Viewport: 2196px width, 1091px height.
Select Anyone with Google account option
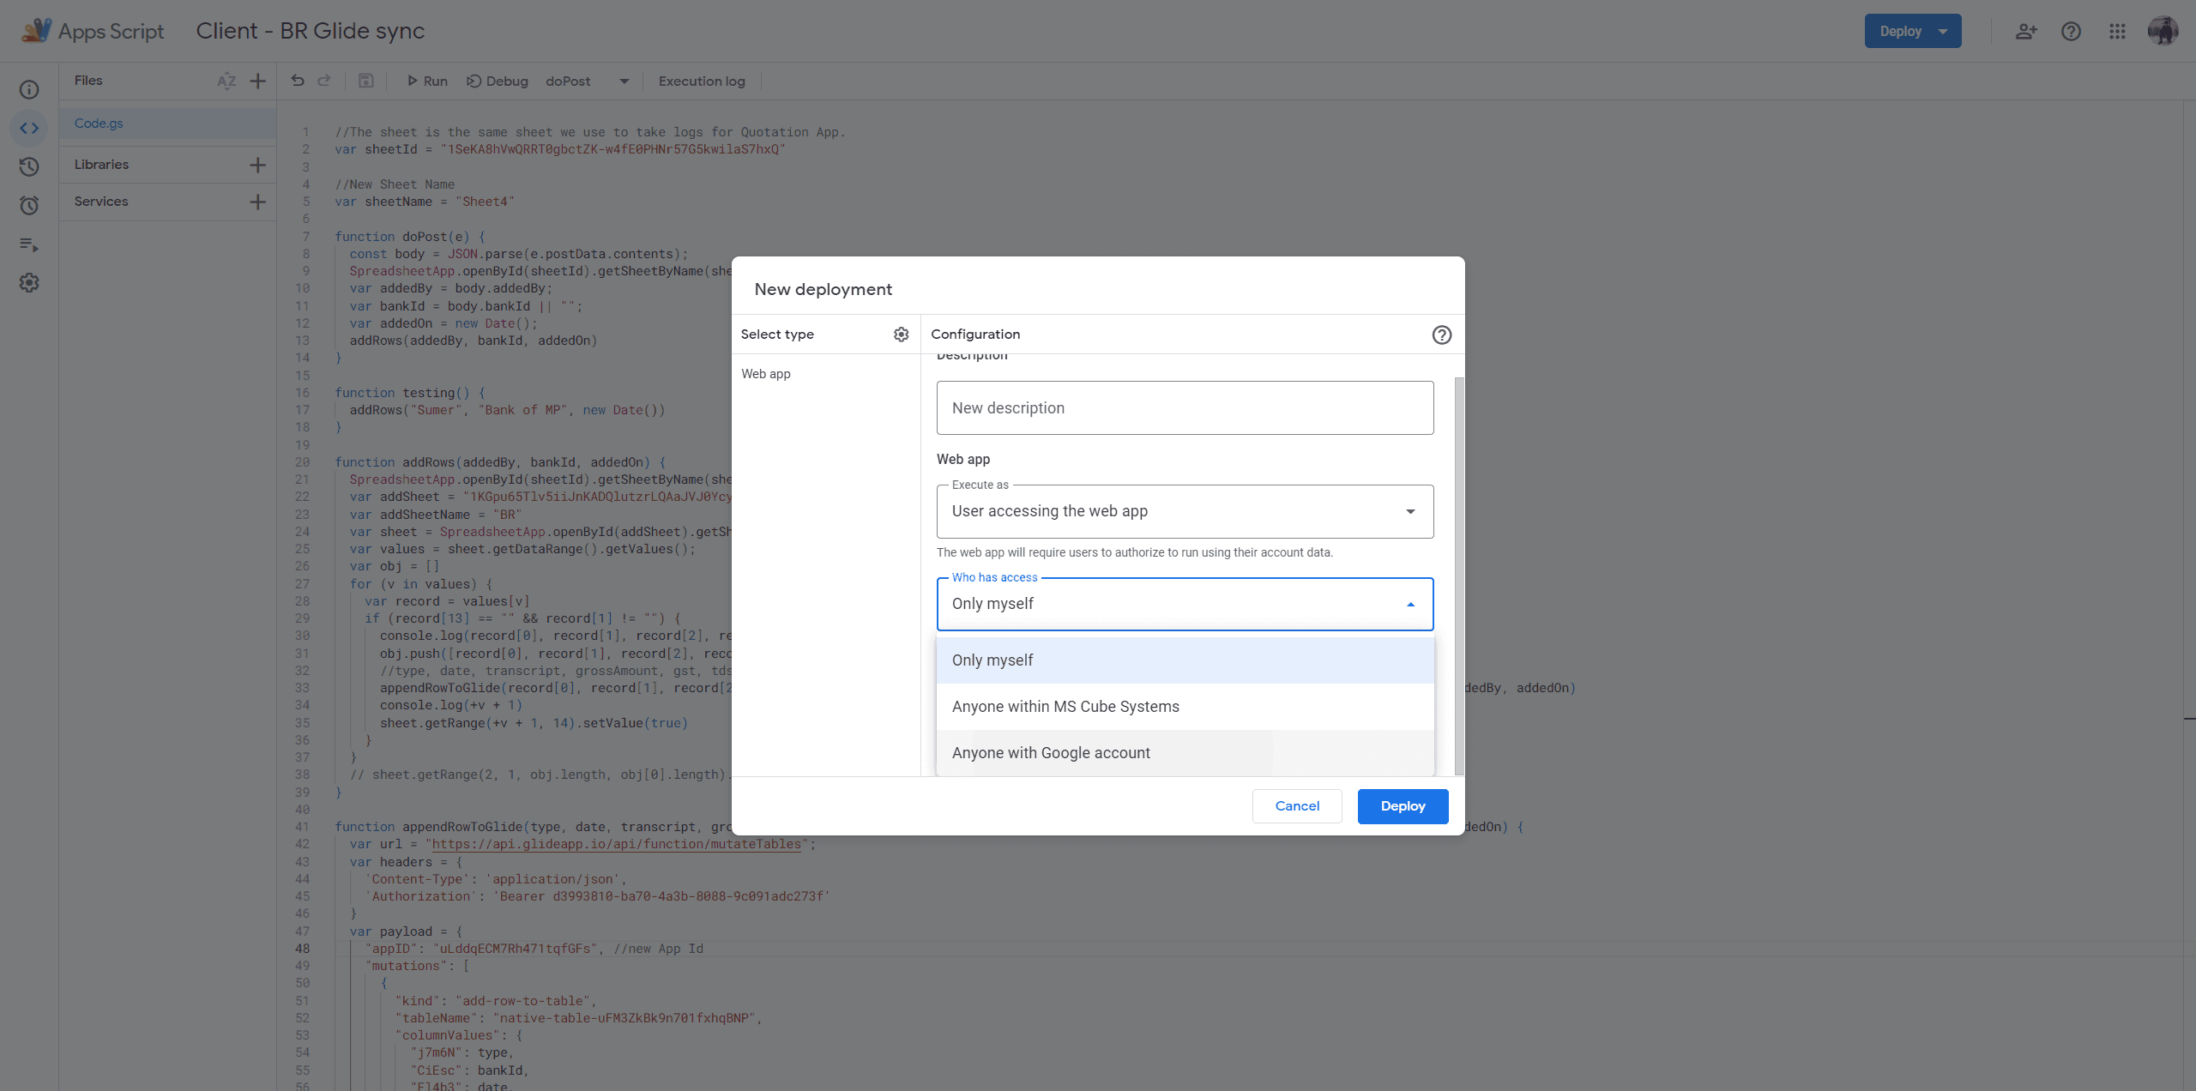point(1185,753)
